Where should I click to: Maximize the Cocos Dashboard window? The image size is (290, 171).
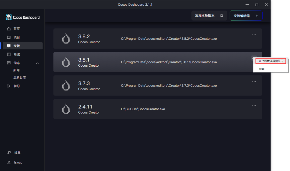[x=256, y=5]
